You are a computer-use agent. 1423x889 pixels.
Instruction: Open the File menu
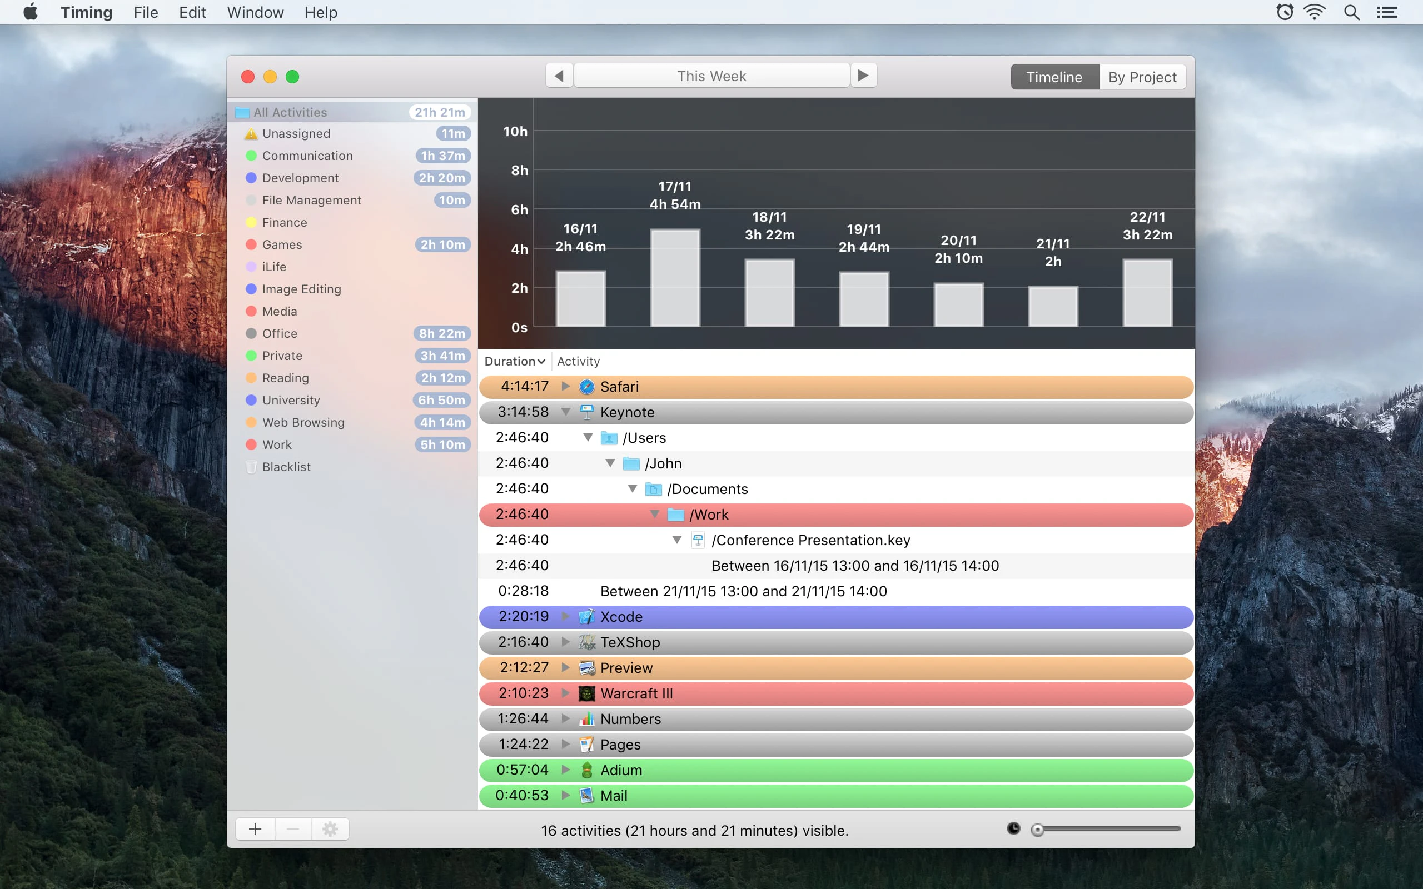point(145,12)
